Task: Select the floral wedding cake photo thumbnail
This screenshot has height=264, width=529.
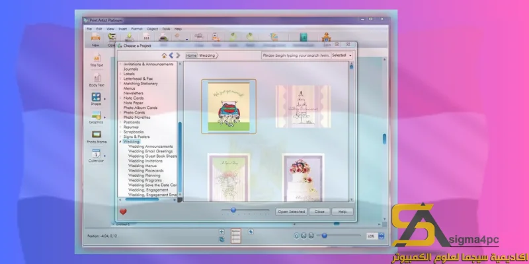Action: point(303,178)
